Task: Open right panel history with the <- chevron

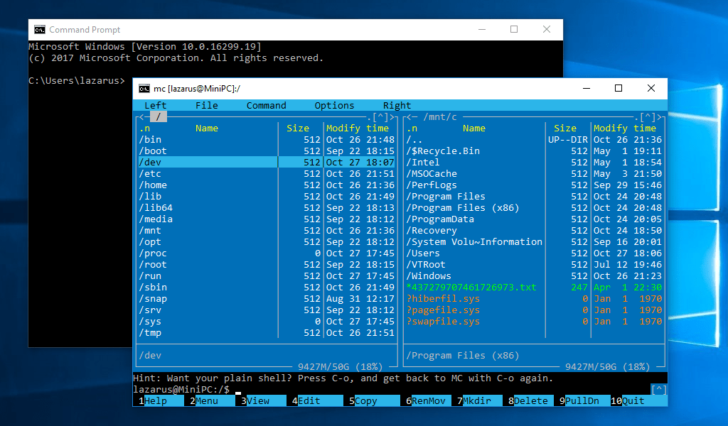Action: pyautogui.click(x=411, y=116)
